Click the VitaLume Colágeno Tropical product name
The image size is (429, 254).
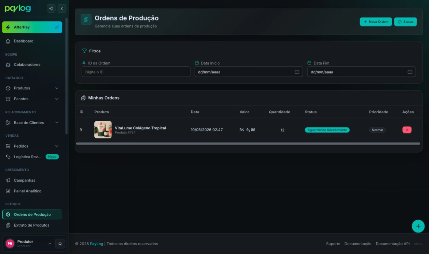(140, 128)
